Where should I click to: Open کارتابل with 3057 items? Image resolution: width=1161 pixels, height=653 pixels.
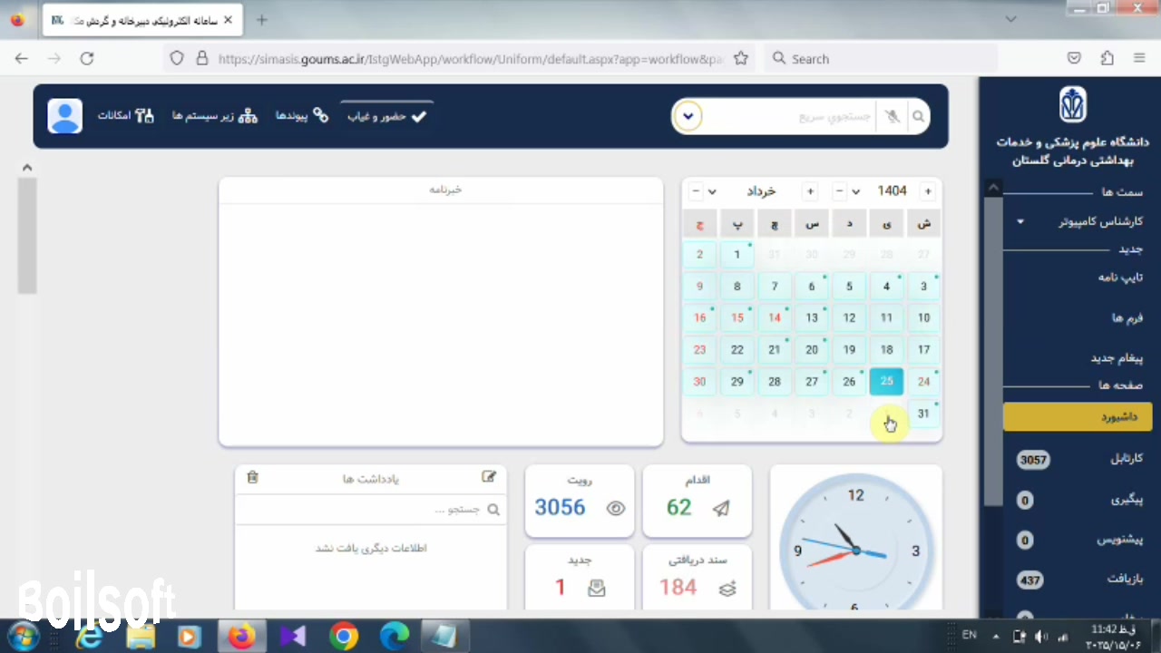[x=1079, y=459]
